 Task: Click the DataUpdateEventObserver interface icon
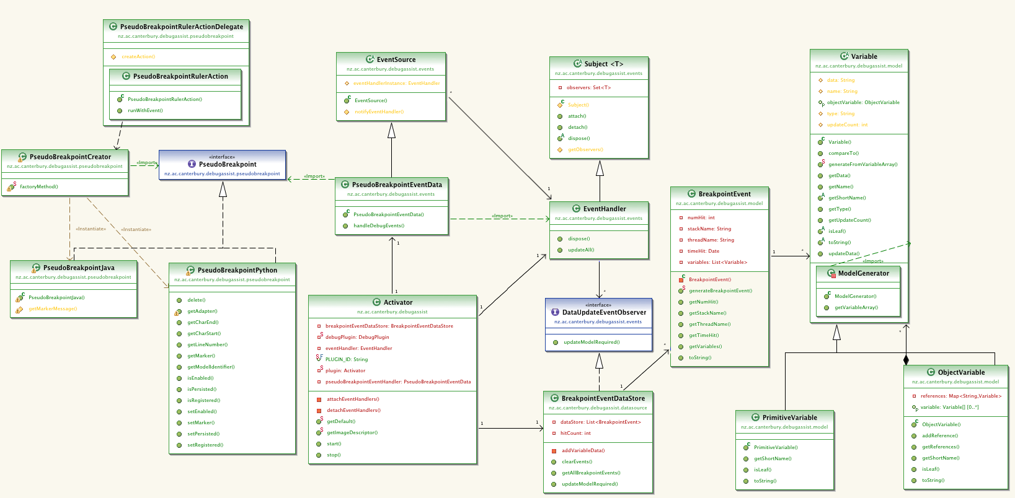(555, 312)
